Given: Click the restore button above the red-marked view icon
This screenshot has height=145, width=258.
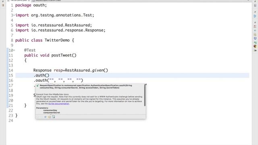Looking at the screenshot, I should click(255, 23).
